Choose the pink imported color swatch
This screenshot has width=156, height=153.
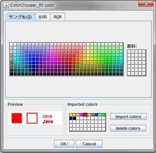(78, 115)
